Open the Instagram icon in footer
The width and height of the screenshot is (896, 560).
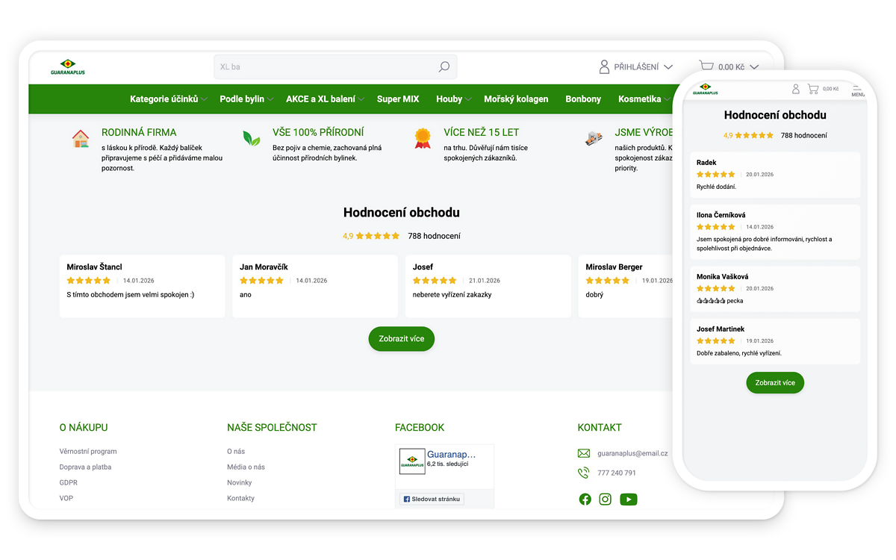(606, 500)
